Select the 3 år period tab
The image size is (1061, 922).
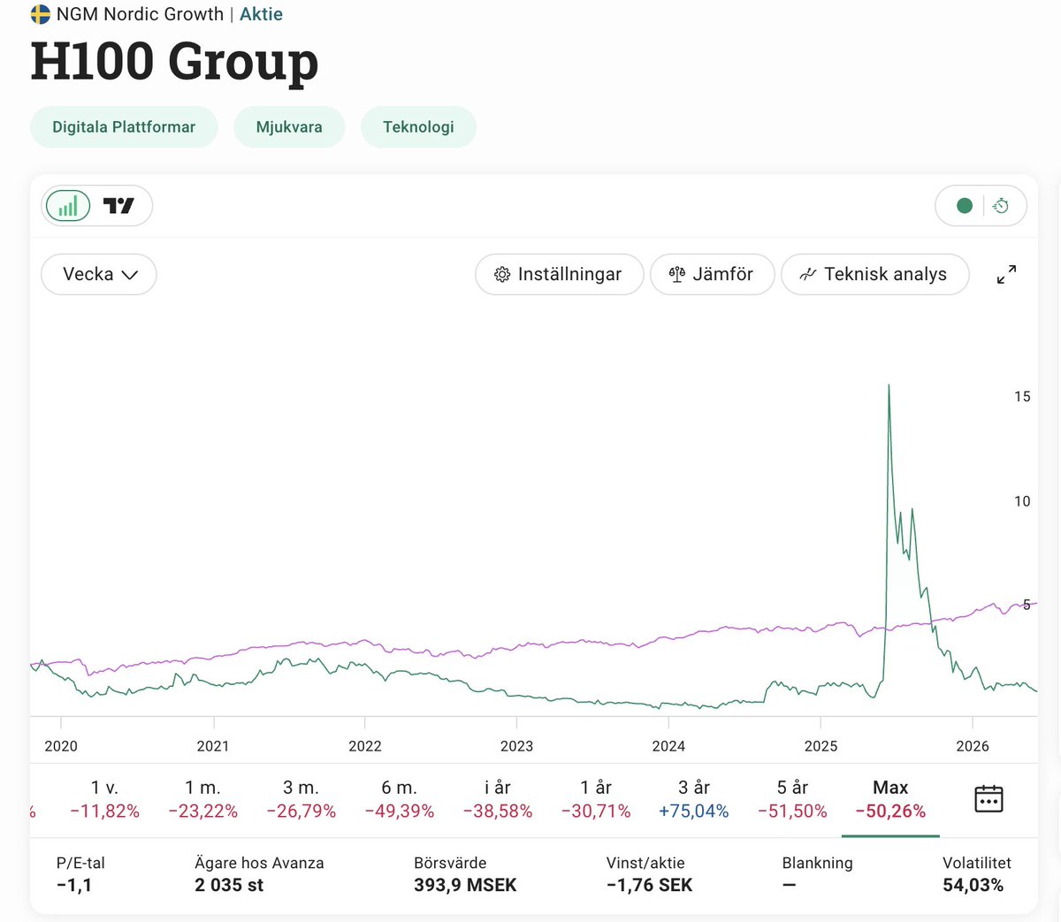coord(694,799)
